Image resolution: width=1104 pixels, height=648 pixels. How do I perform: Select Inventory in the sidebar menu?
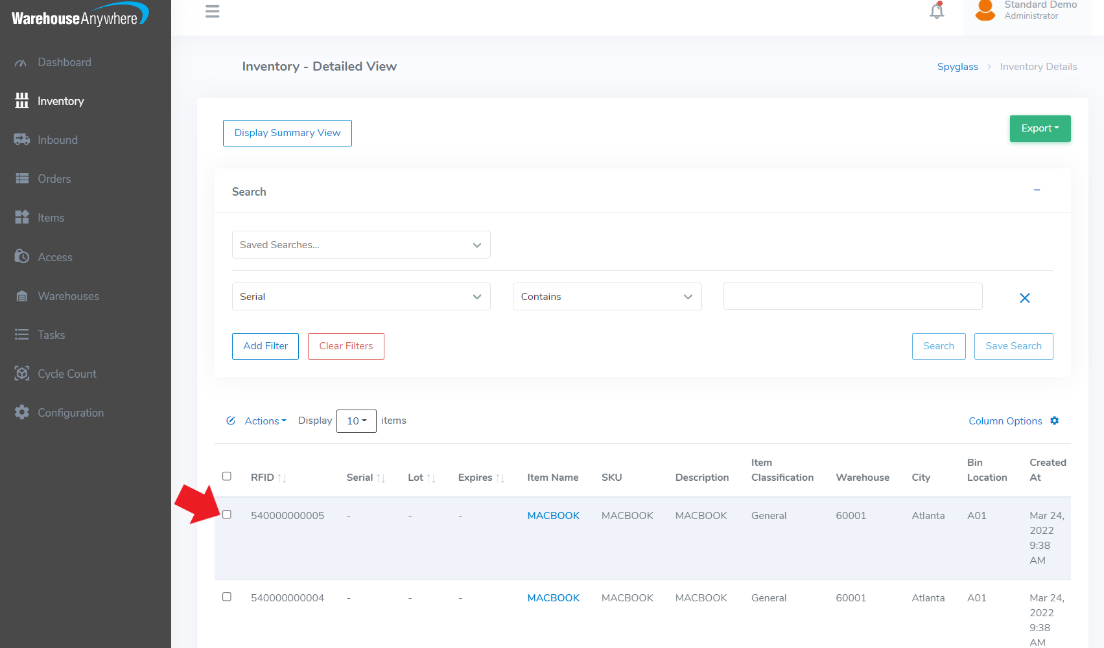click(x=21, y=100)
